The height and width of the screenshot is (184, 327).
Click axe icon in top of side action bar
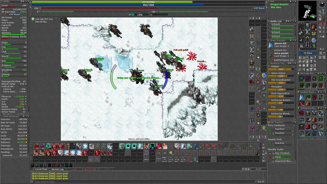(x=252, y=29)
